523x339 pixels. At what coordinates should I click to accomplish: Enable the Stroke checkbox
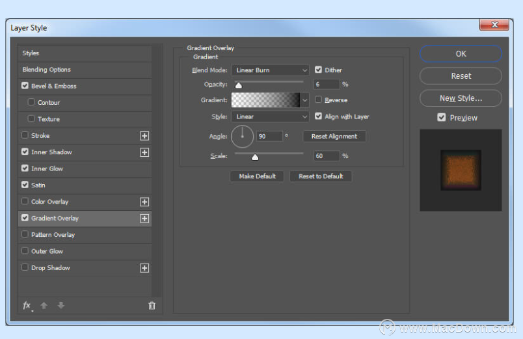click(x=25, y=135)
